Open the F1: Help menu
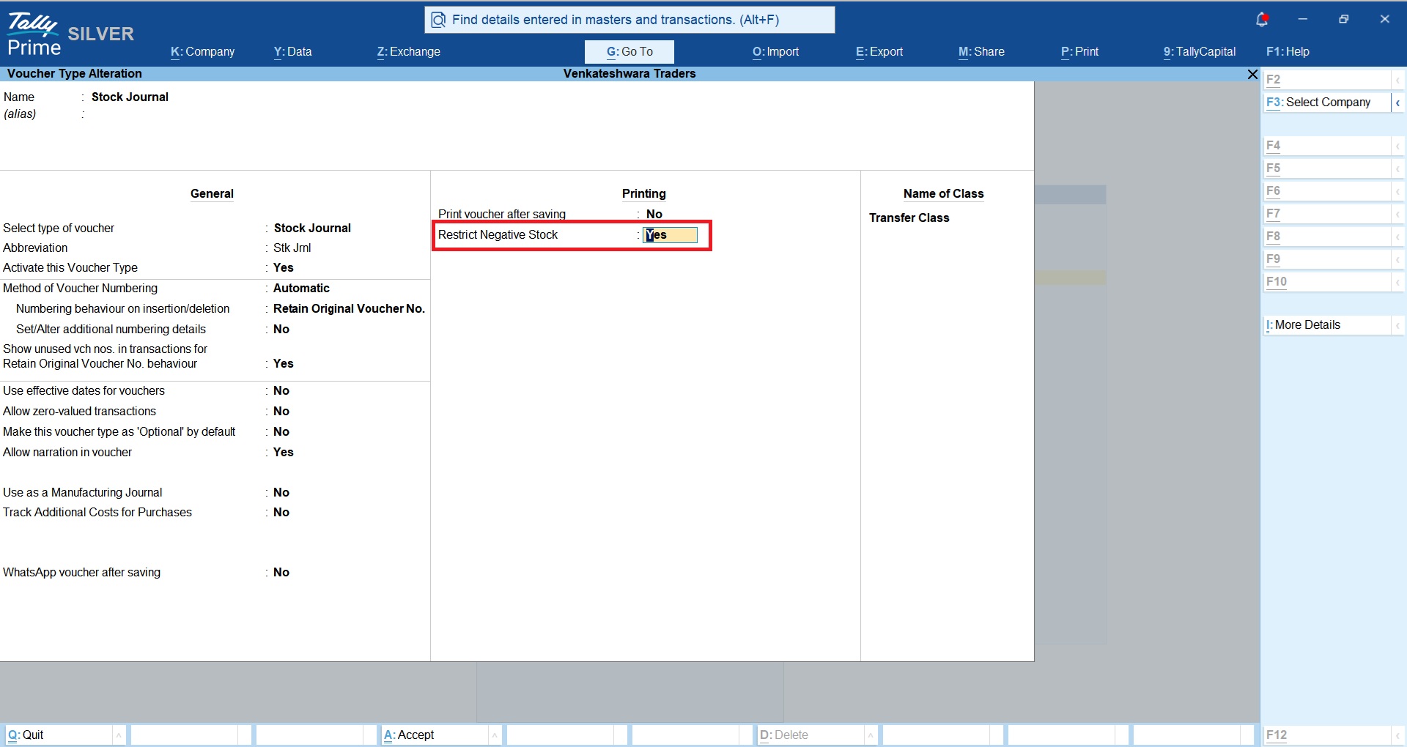This screenshot has width=1407, height=747. click(1288, 52)
